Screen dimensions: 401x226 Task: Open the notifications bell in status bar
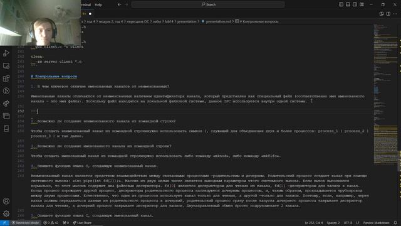pos(395,223)
